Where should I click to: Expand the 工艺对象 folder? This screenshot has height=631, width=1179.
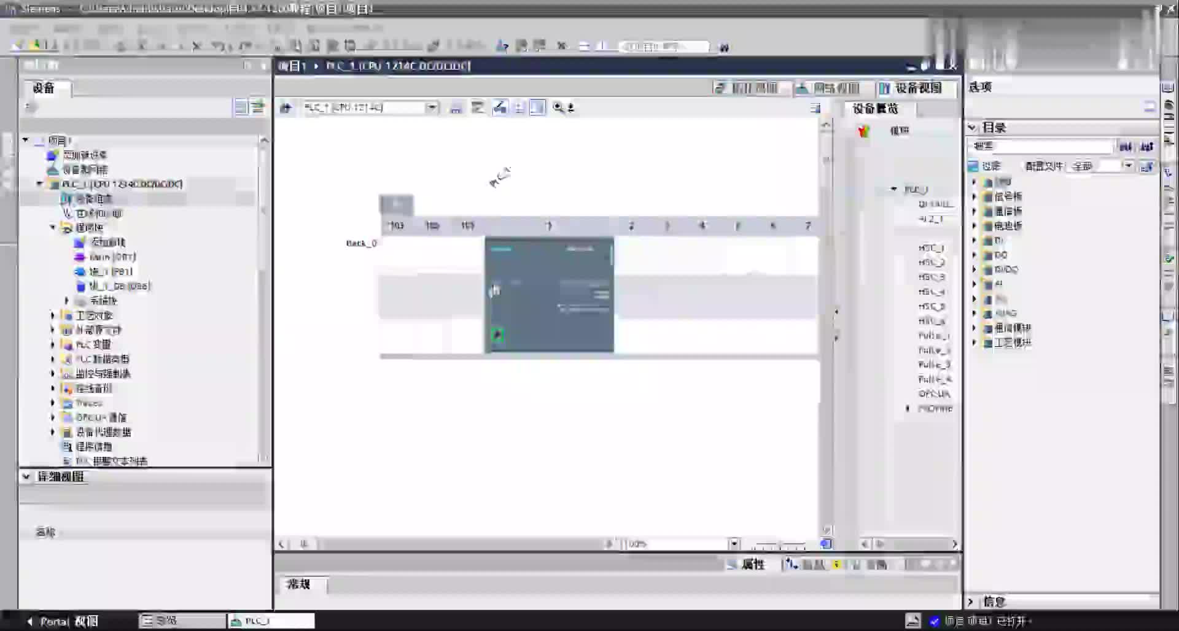pyautogui.click(x=53, y=315)
